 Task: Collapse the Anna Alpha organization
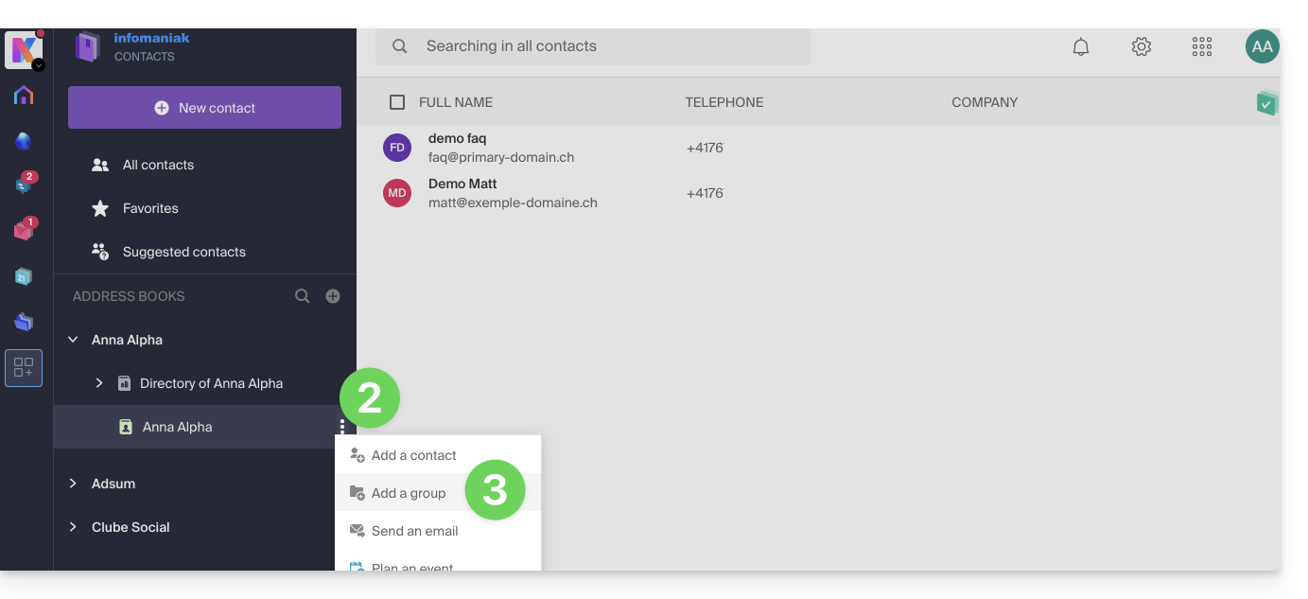coord(73,340)
